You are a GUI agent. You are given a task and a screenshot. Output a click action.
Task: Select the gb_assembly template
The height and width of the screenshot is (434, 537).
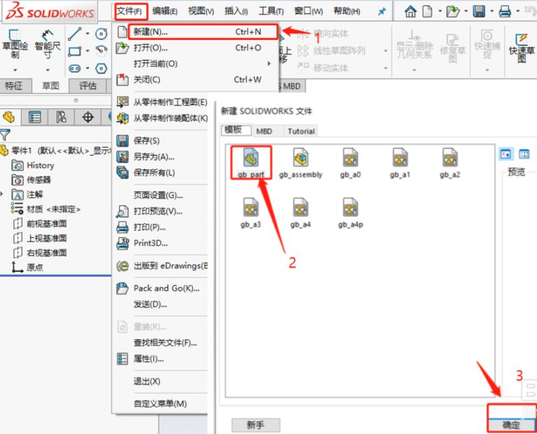300,163
